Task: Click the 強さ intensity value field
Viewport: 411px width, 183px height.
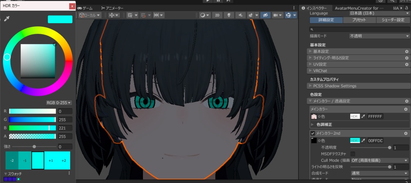Action: 65,147
